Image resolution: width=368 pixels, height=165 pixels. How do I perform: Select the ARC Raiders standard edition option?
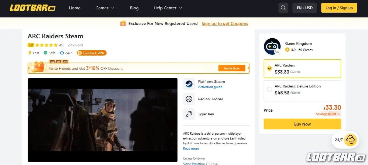point(302,69)
